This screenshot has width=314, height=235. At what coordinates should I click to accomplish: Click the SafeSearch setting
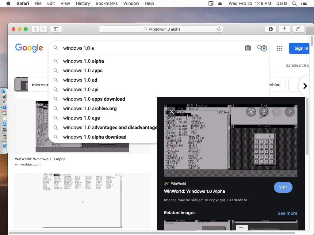coord(297,65)
